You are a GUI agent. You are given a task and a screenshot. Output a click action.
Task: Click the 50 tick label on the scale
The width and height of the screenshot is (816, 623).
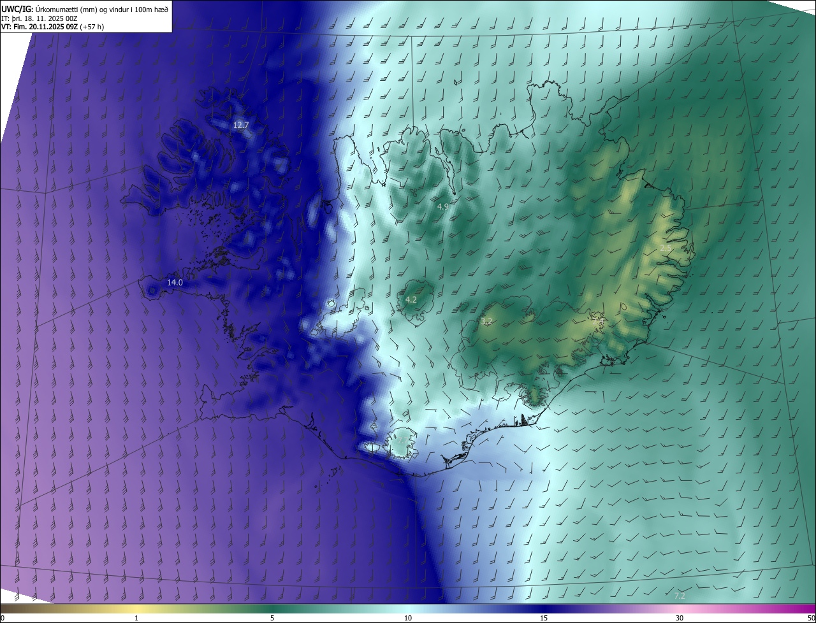tap(811, 618)
